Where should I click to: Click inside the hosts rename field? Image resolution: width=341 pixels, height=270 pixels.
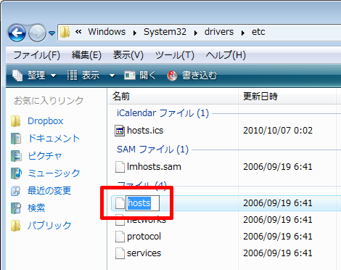[142, 203]
